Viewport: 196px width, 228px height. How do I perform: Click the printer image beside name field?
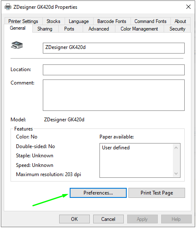[x=17, y=45]
